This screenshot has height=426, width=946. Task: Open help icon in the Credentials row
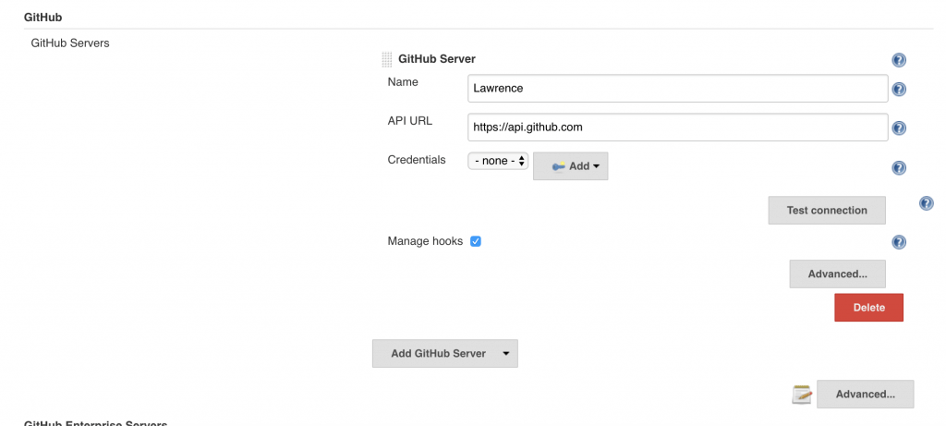(898, 168)
